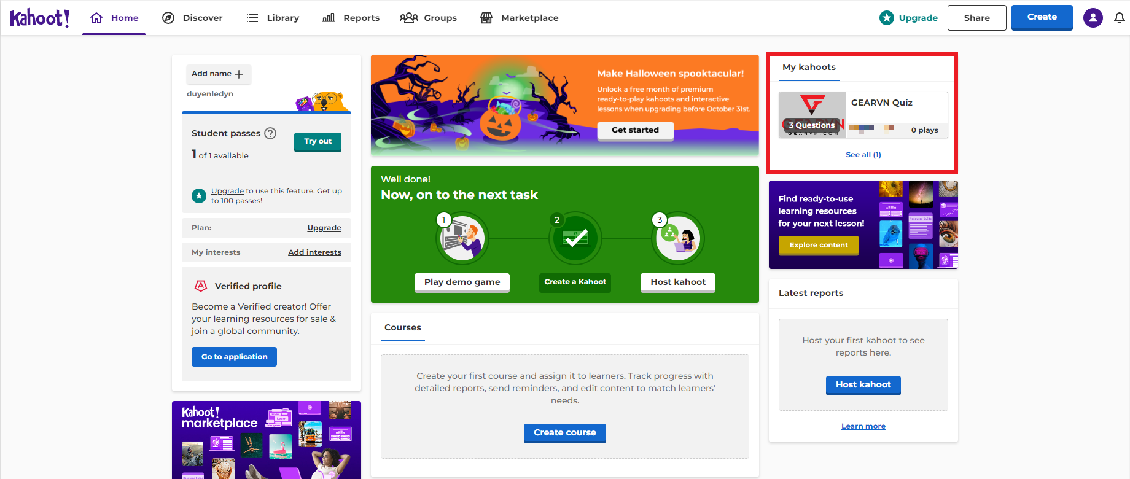Screen dimensions: 1130x479
Task: Open the Library section
Action: pyautogui.click(x=273, y=18)
